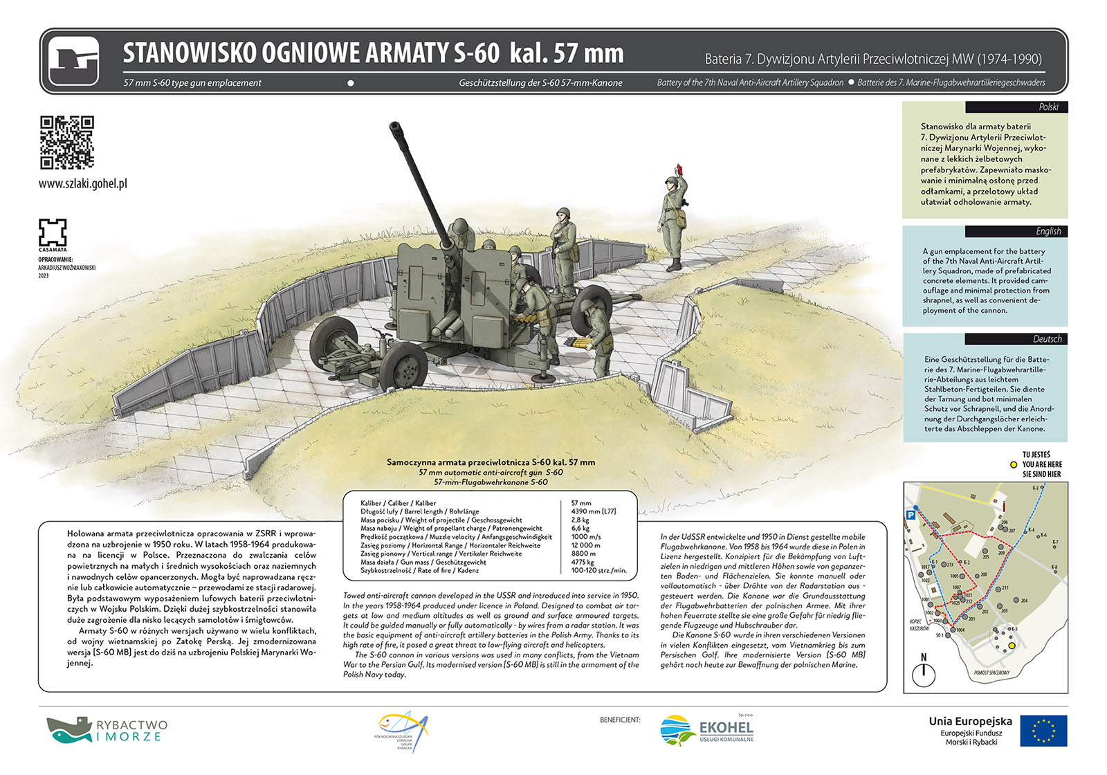Click the 'KOPIEC KASZUBÓW' map label
1107x775 pixels.
click(920, 625)
